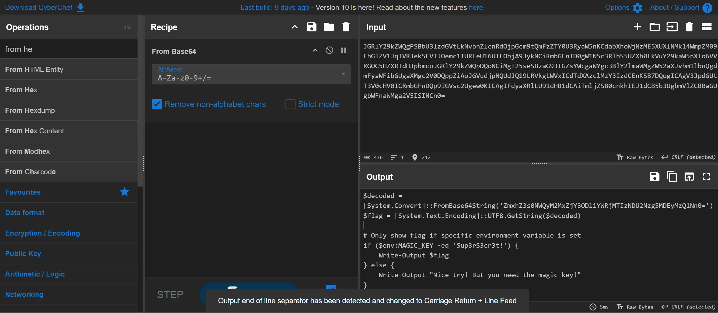Expand the Encryption / Encoding category
Image resolution: width=718 pixels, height=313 pixels.
(42, 233)
